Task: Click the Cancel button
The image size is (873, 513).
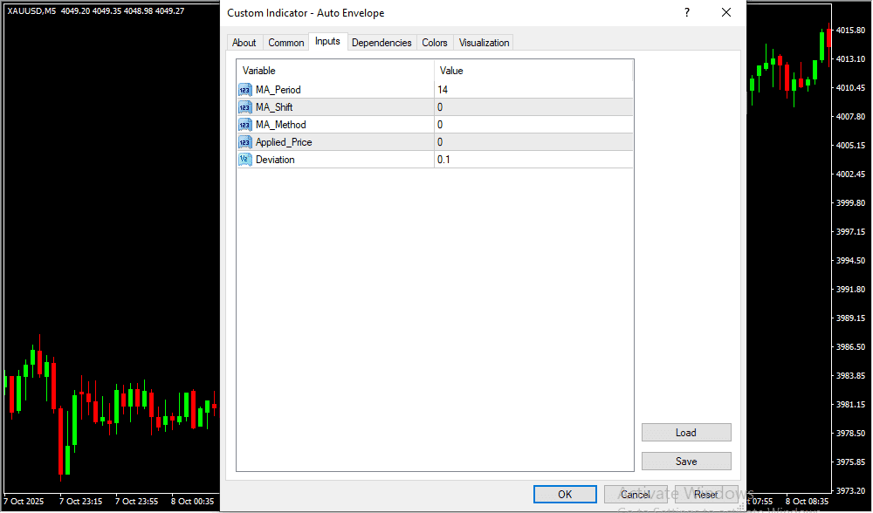Action: pos(636,495)
